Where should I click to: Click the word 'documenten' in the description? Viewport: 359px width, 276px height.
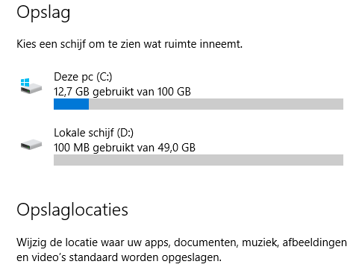click(x=206, y=242)
